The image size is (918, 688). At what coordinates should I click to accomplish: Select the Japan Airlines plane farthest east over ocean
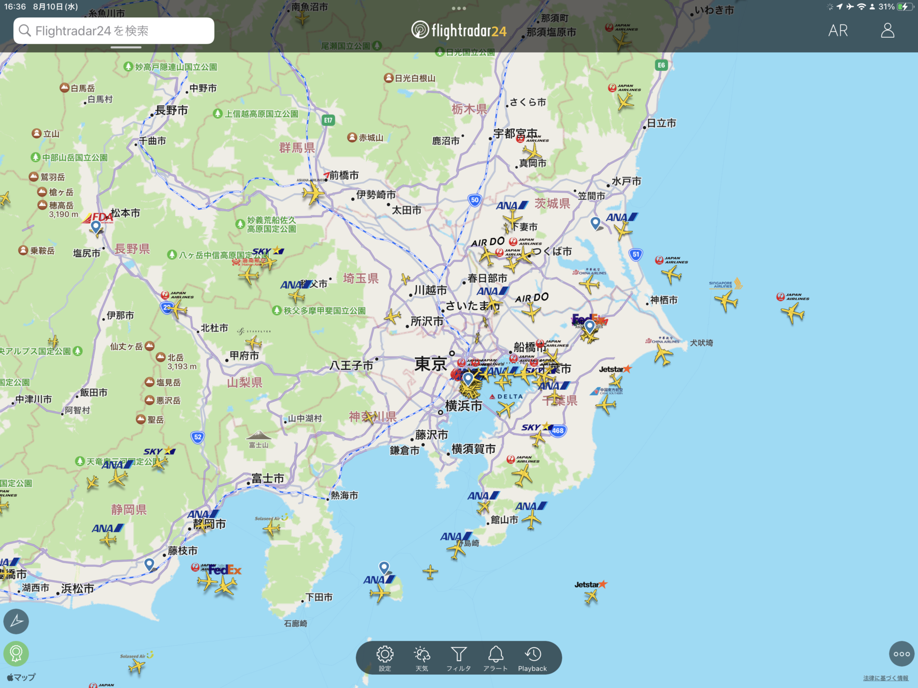(793, 312)
